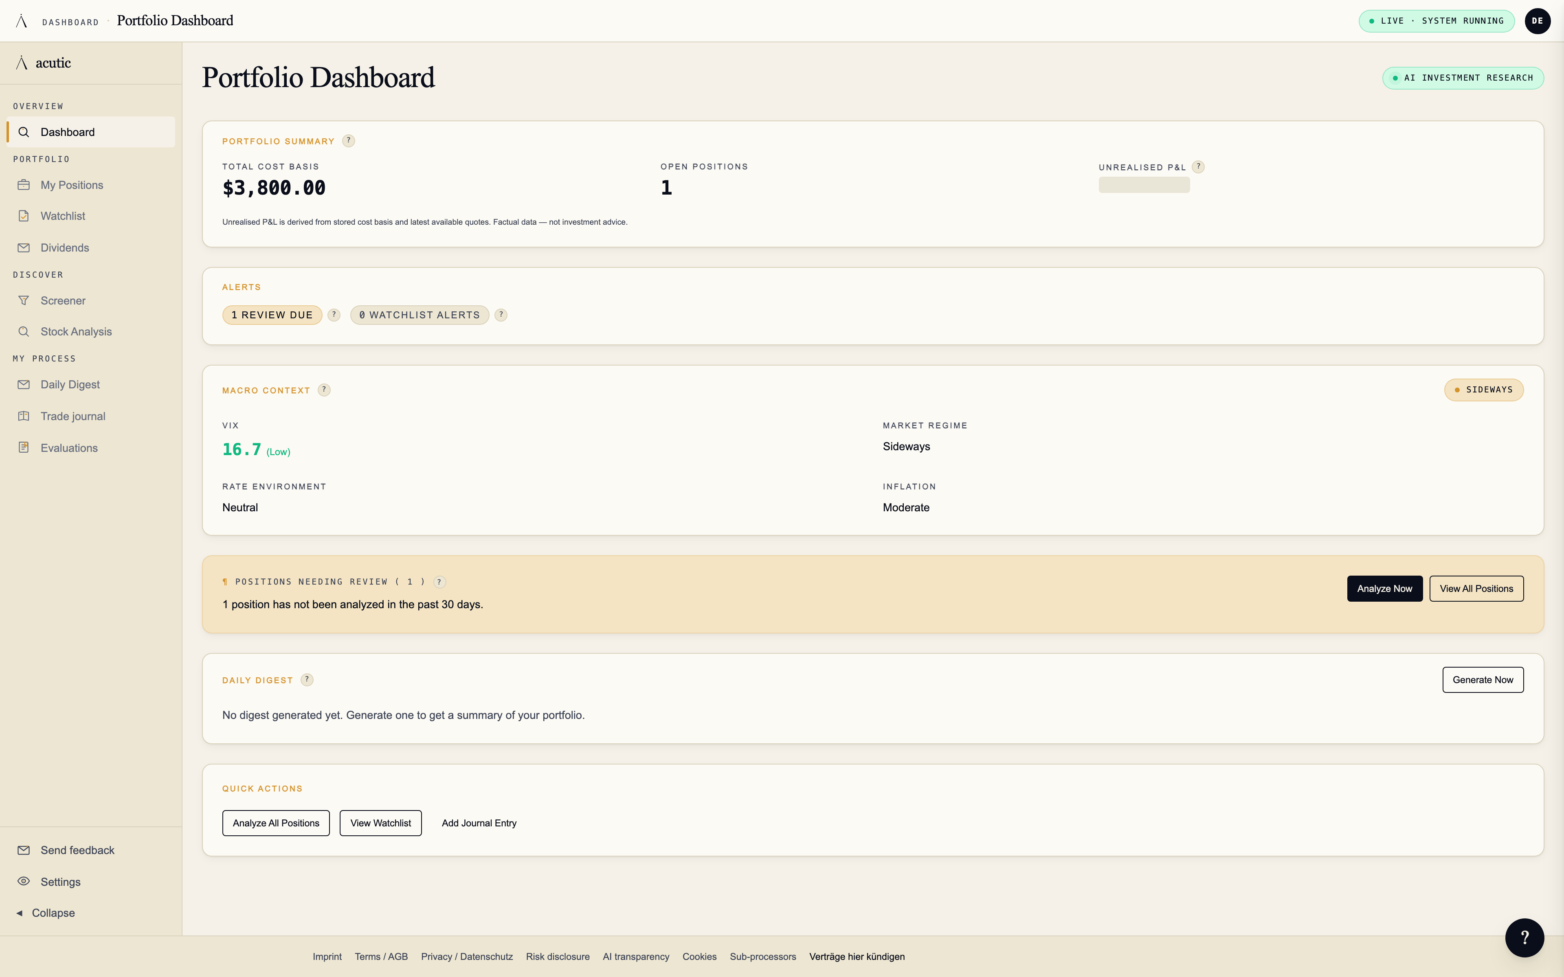Click the acutic sidebar logo
The image size is (1564, 977).
coord(43,63)
